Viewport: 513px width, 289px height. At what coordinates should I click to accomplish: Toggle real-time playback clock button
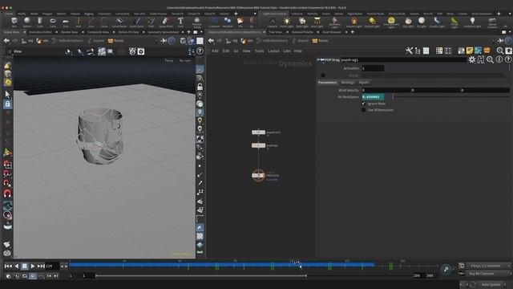coord(33,276)
